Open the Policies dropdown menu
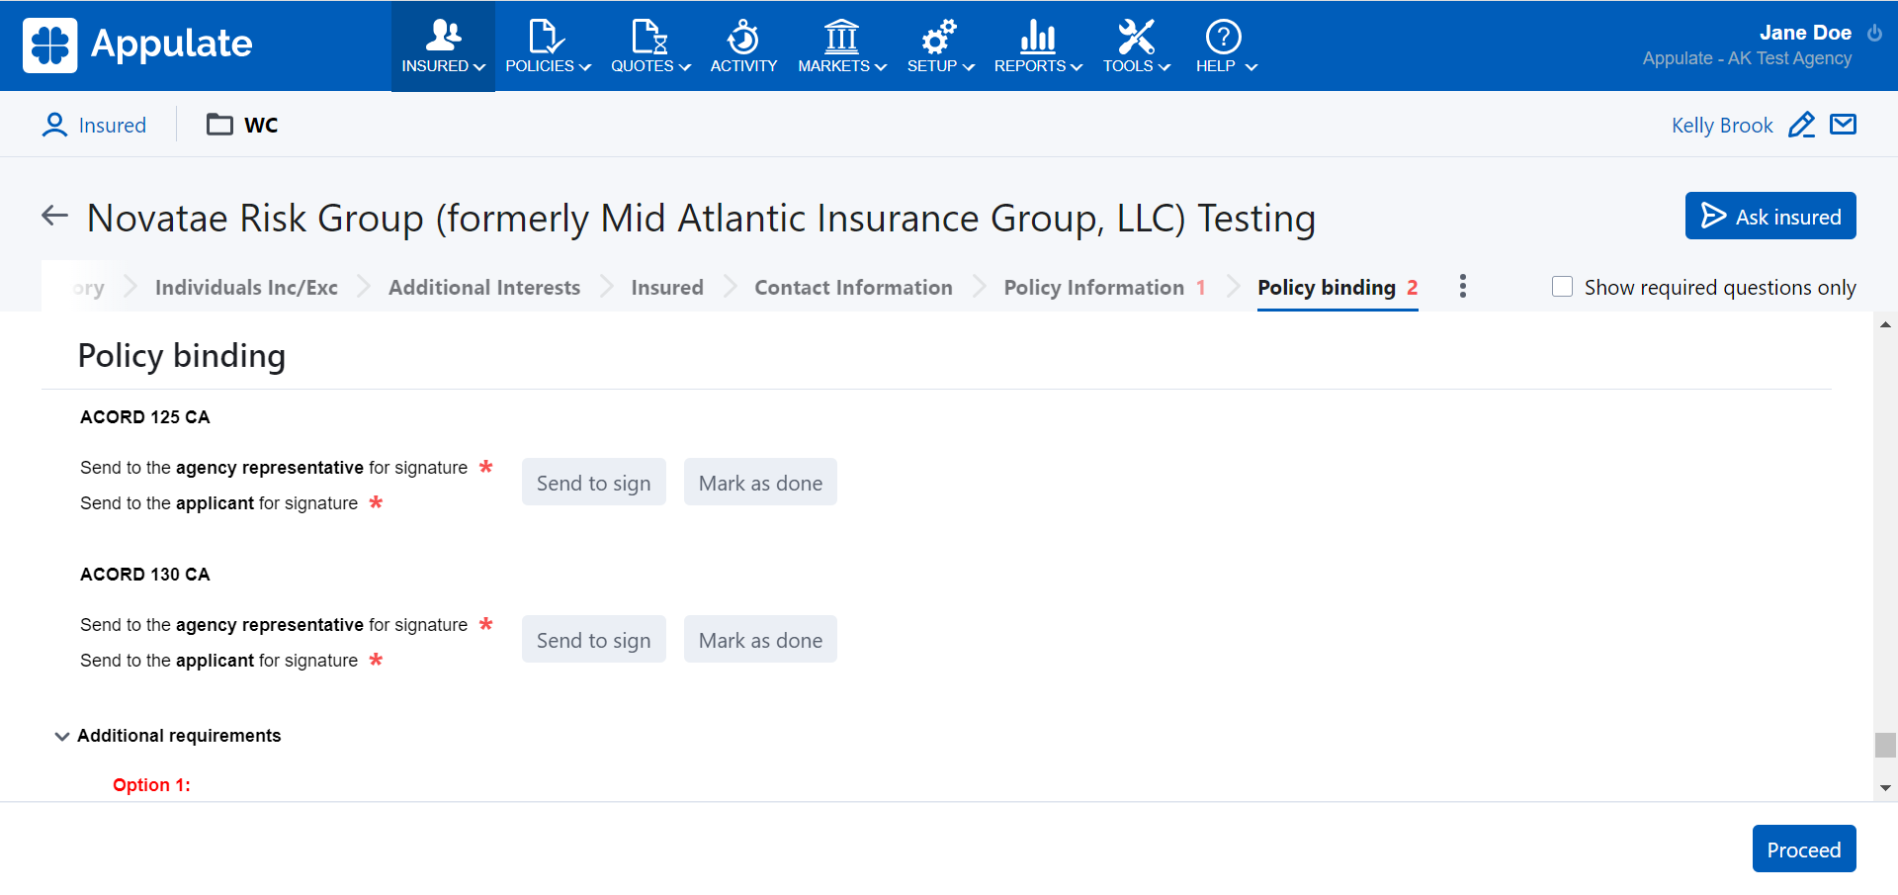 tap(548, 46)
